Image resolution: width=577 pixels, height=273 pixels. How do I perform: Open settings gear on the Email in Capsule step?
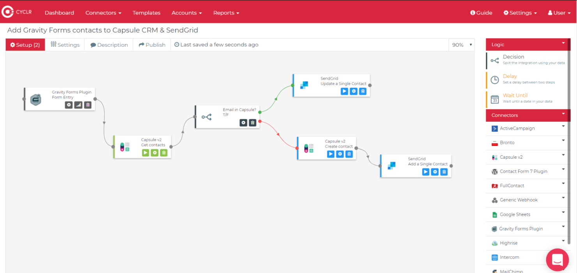pyautogui.click(x=243, y=122)
